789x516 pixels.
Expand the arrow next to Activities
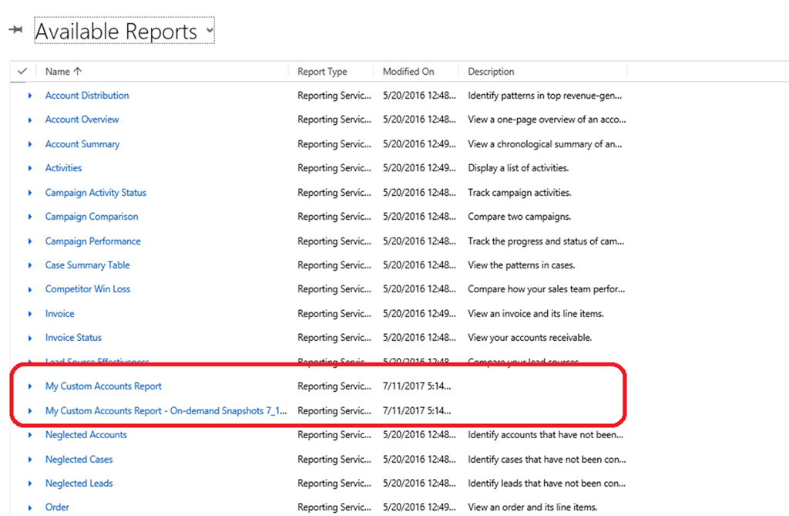[30, 168]
